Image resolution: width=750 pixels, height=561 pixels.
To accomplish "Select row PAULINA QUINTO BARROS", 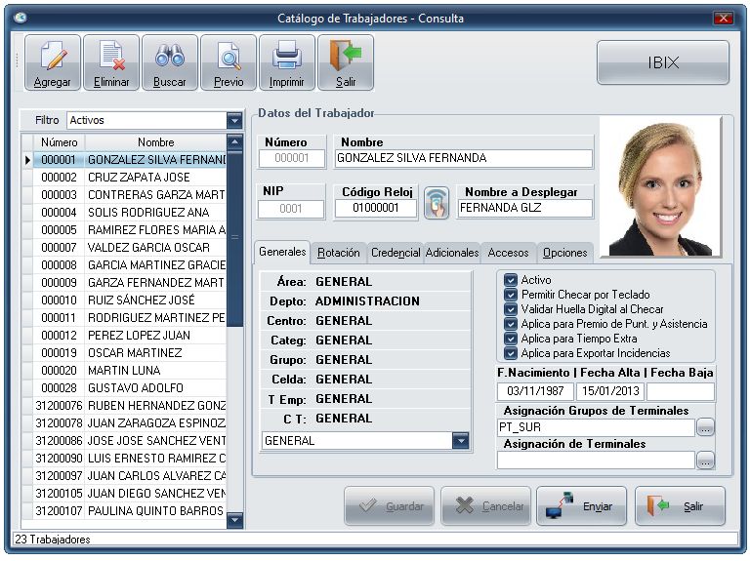I will coord(129,511).
